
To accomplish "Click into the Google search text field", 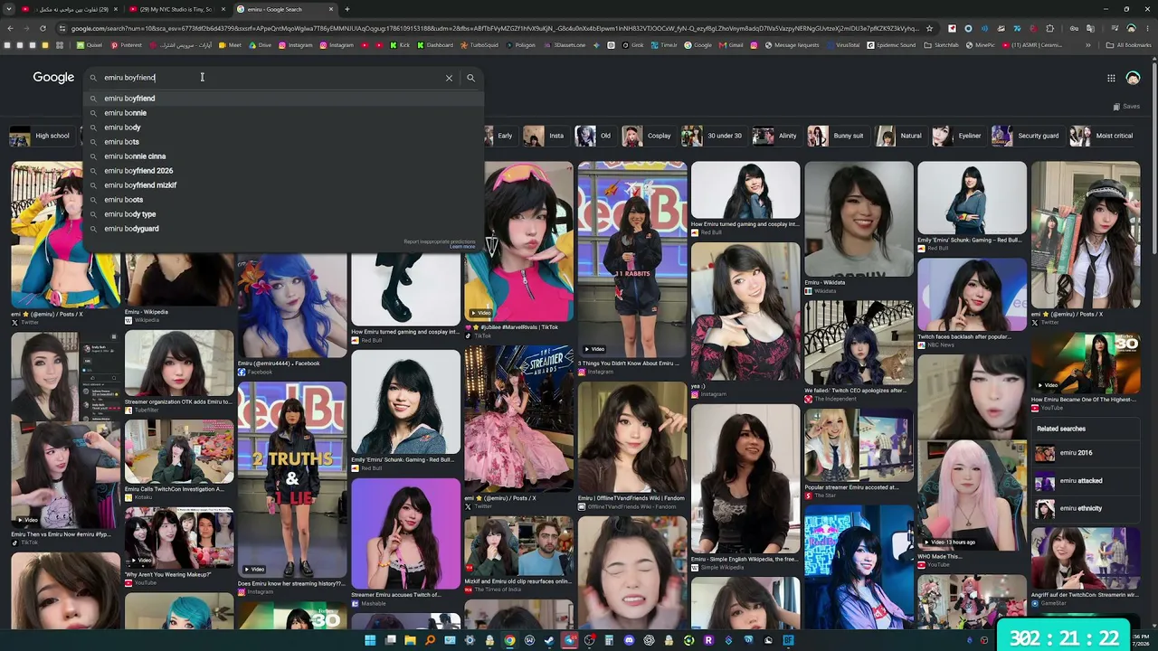I will (271, 78).
